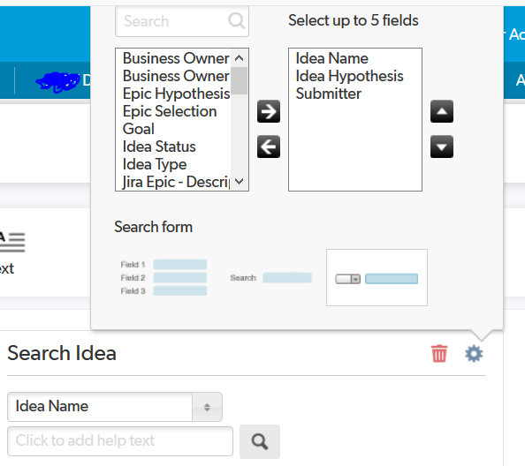Viewport: 525px width, 466px height.
Task: Click the available fields list scroll-down arrow
Action: pos(239,182)
